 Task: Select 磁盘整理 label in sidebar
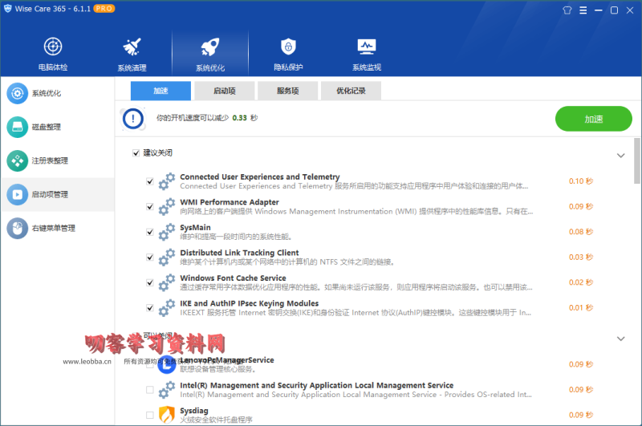click(x=47, y=128)
